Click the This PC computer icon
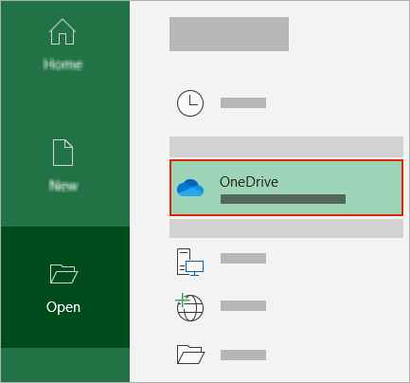 (x=190, y=262)
